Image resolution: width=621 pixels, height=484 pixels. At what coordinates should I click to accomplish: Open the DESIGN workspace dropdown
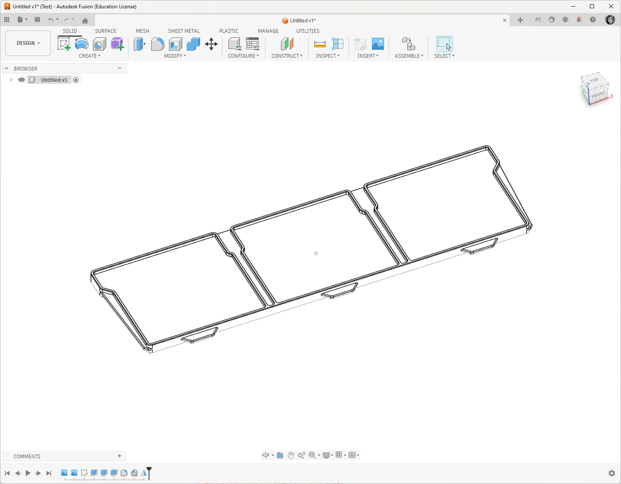pos(28,43)
